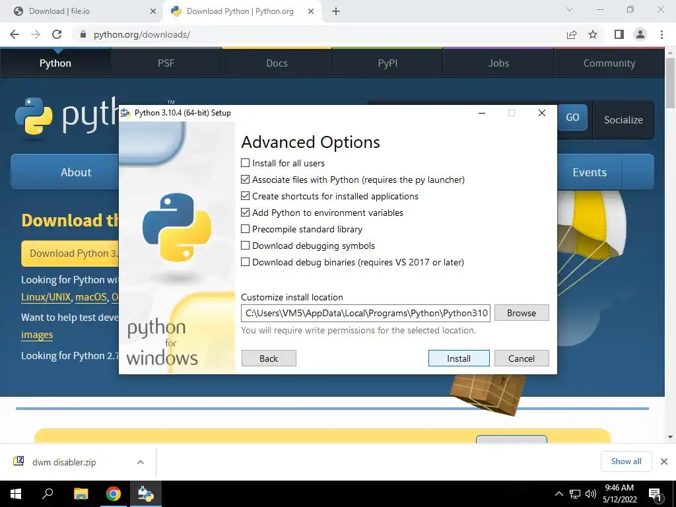Open the Events navigation menu

590,172
